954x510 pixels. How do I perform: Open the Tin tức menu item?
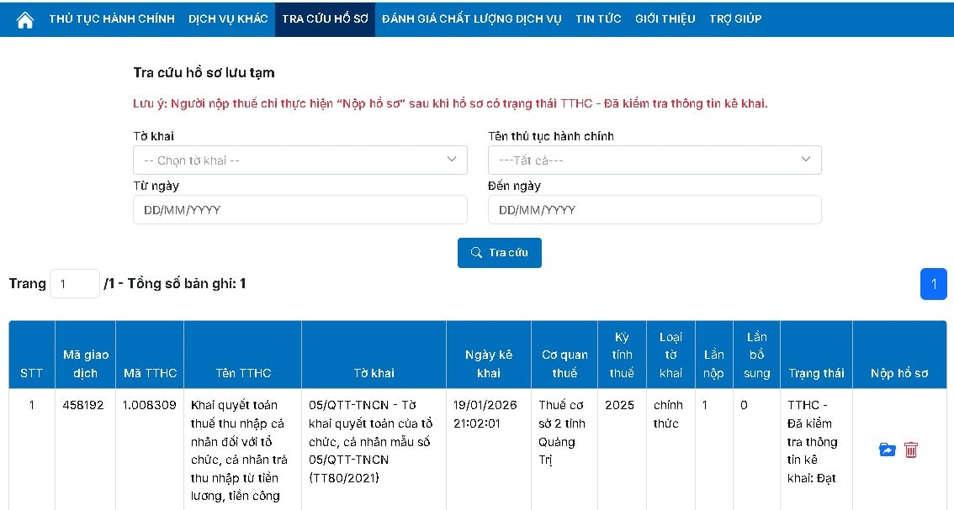click(x=598, y=18)
